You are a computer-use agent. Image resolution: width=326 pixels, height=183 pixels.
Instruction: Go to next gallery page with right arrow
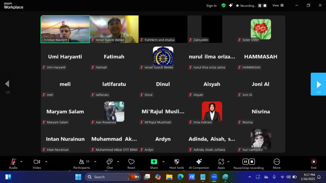click(318, 84)
